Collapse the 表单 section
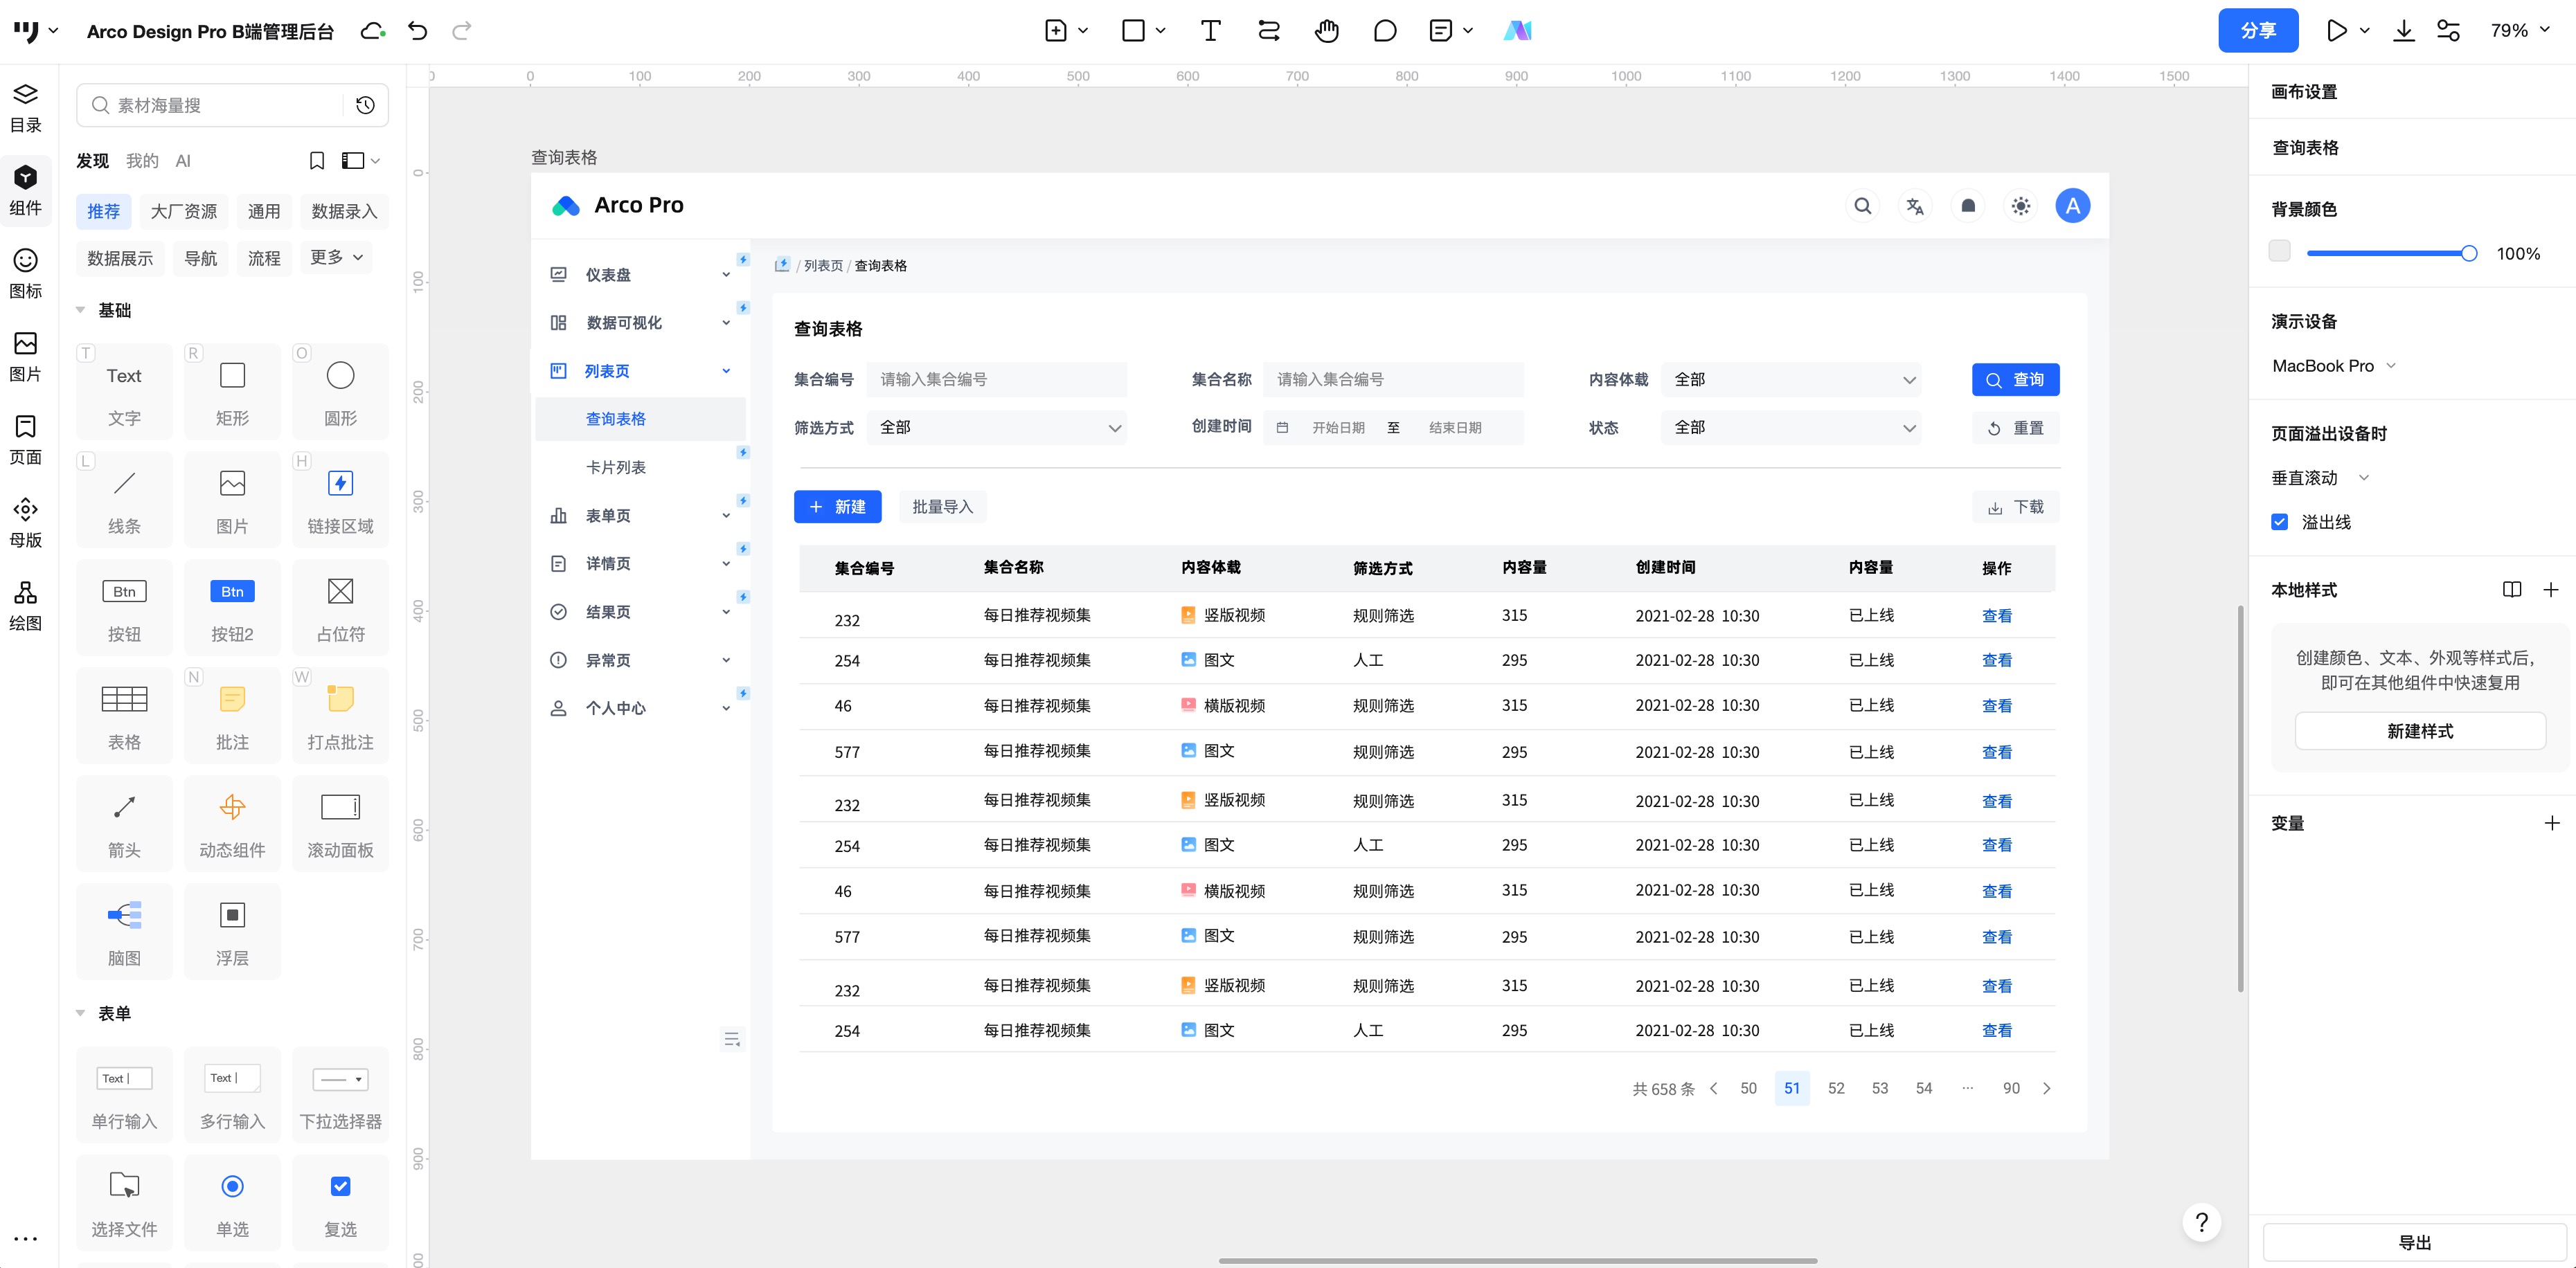 (x=80, y=1013)
